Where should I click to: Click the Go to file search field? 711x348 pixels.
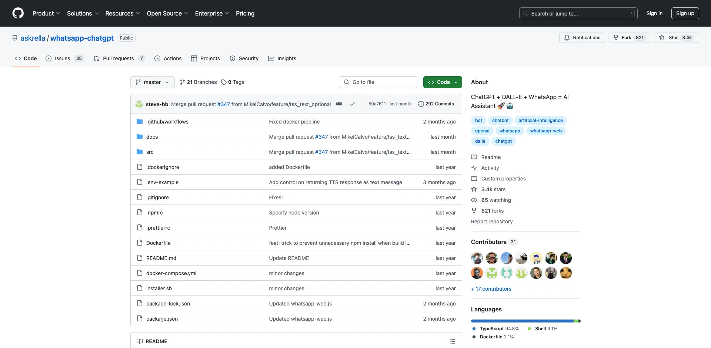click(378, 82)
